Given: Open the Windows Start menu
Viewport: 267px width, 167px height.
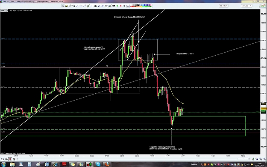Looking at the screenshot, I should (x=3, y=164).
